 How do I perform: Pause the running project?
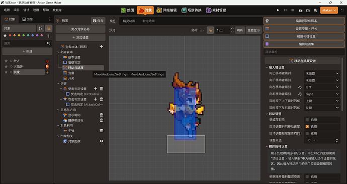285,10
